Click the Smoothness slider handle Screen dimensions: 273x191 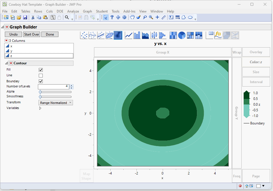(40, 97)
